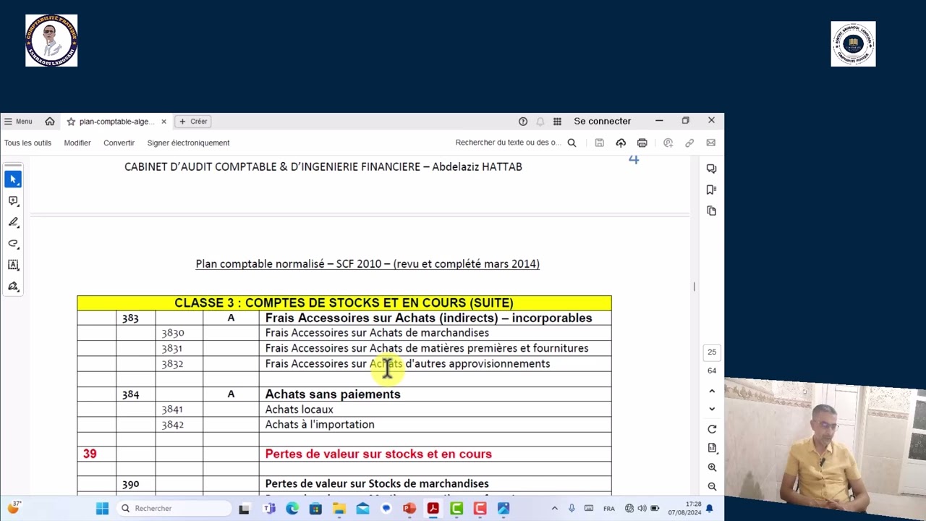Open PowerPoint from the taskbar
The image size is (926, 521).
409,508
